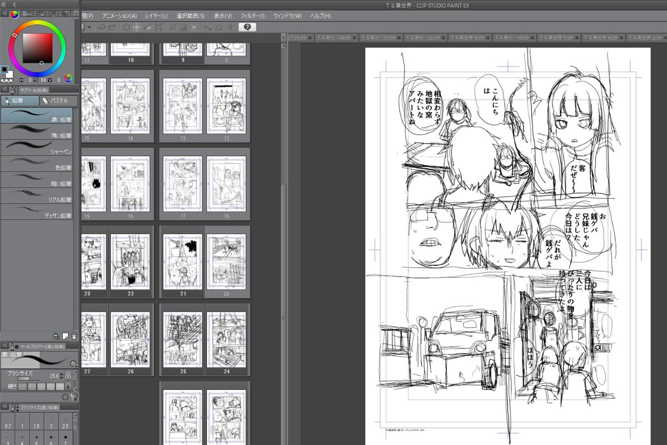Viewport: 667px width, 445px height.
Task: Open the フィルター(I) menu
Action: pos(252,16)
